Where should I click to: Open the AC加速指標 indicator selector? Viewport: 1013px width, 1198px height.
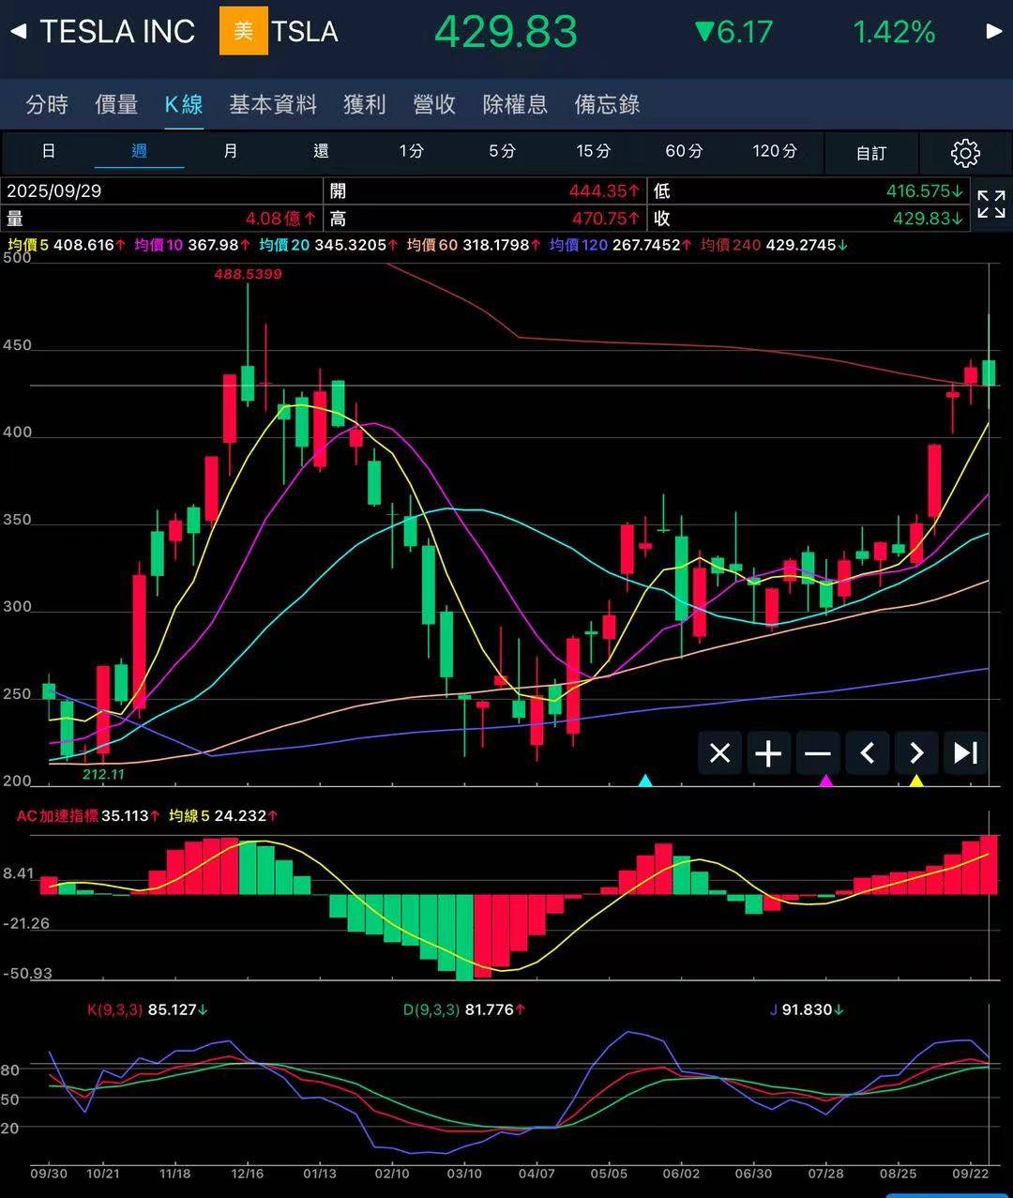[x=57, y=816]
